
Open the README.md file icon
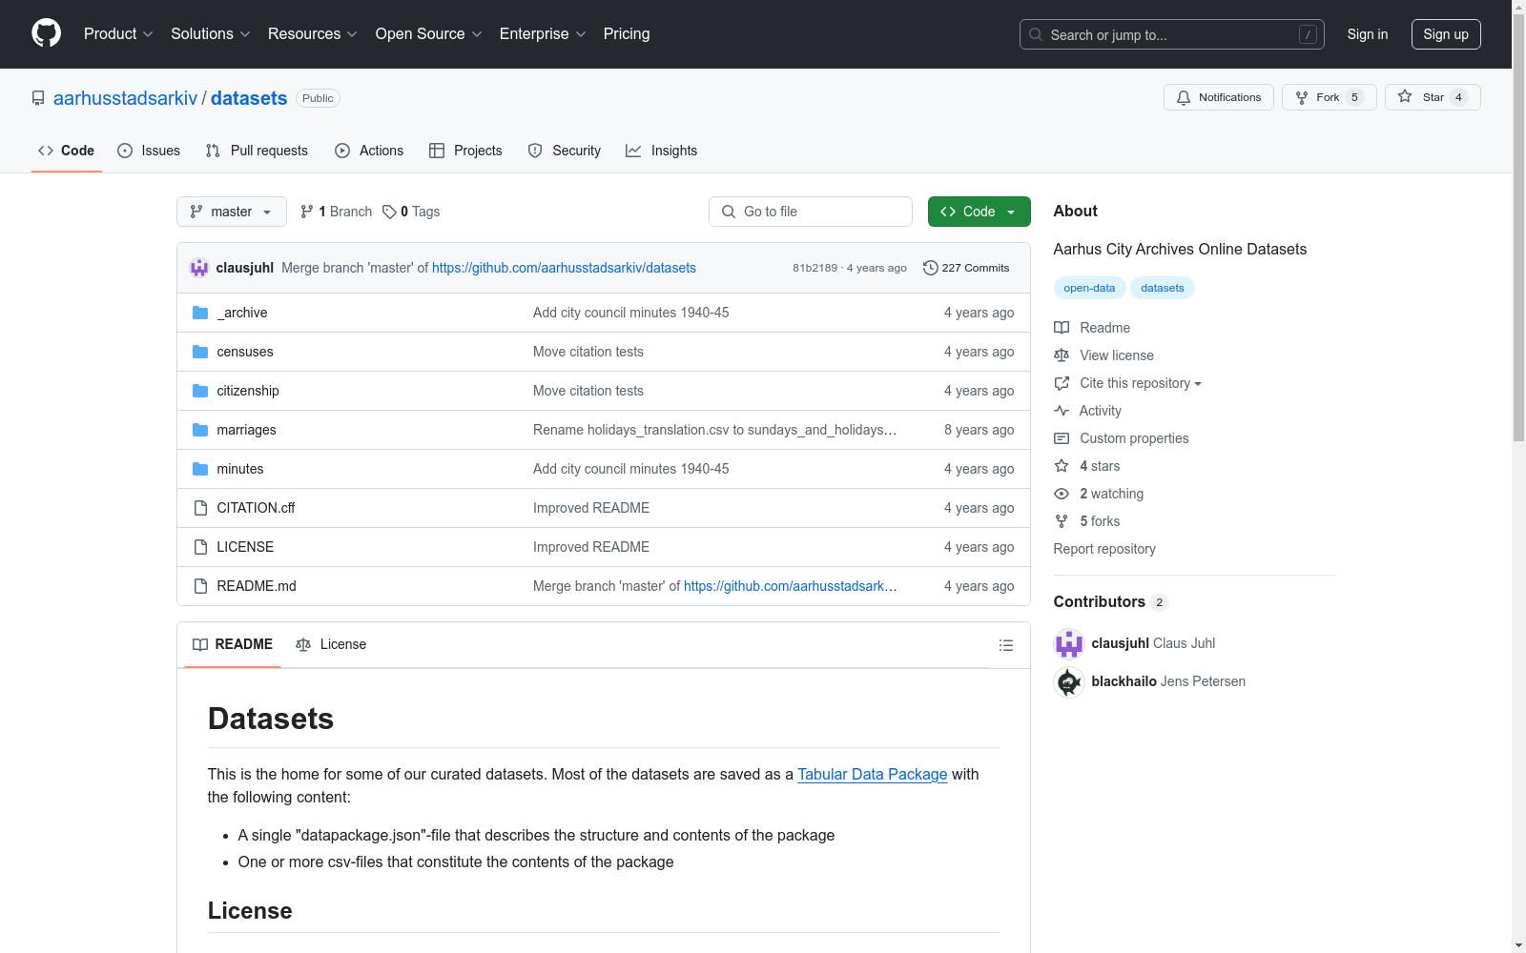point(200,586)
